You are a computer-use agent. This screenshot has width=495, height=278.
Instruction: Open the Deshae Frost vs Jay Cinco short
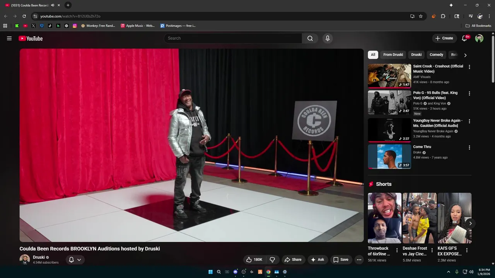coord(420,218)
